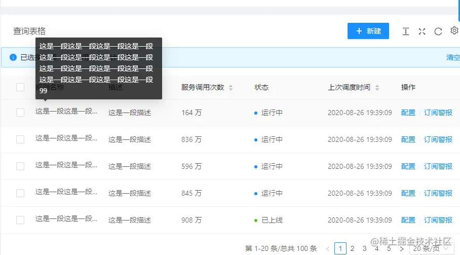This screenshot has height=255, width=460.
Task: Click rule name in the 164 万 row
Action: [66, 112]
